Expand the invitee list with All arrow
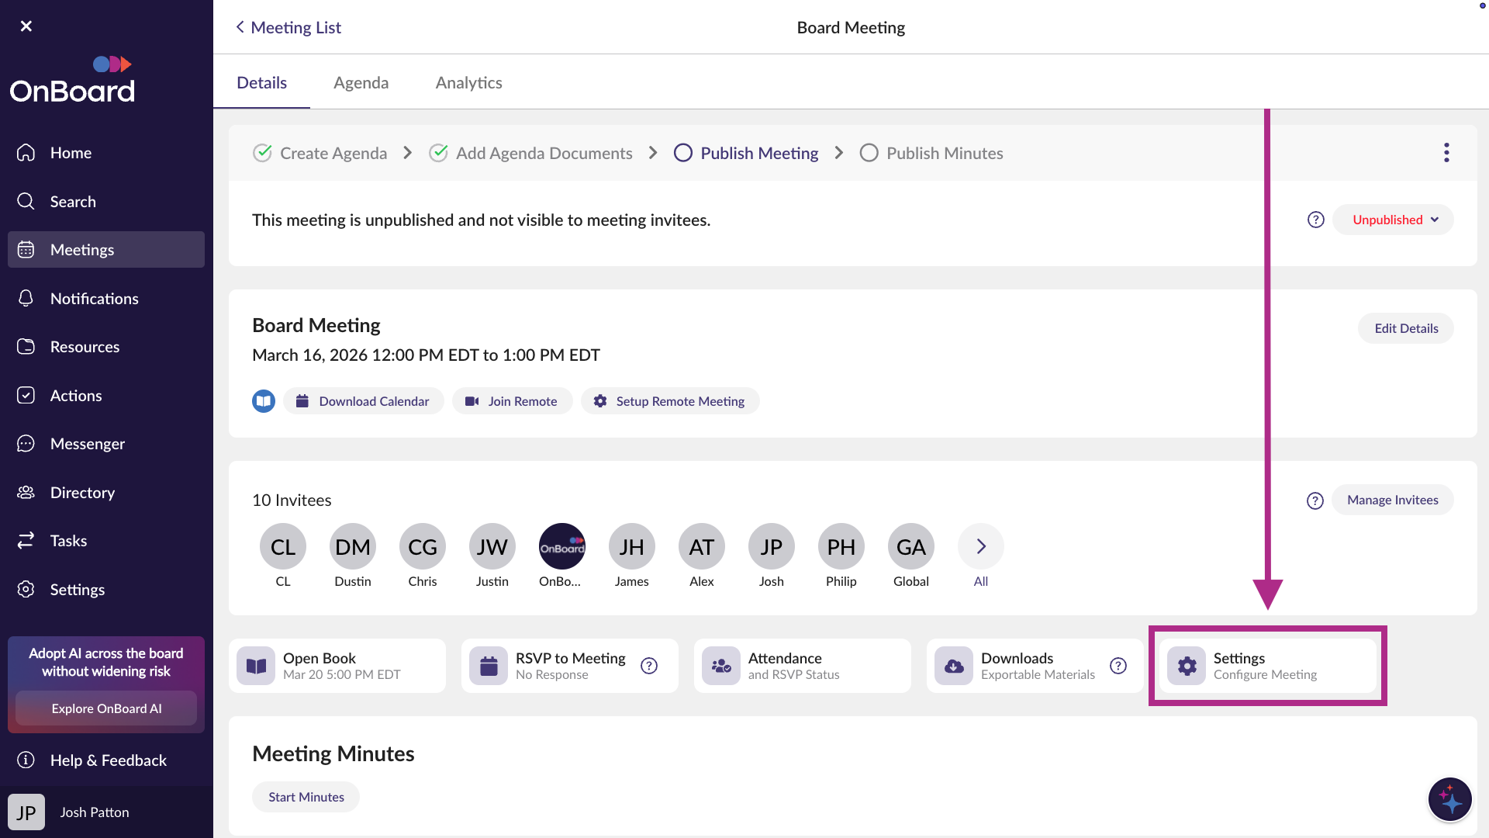Viewport: 1489px width, 838px height. coord(981,547)
